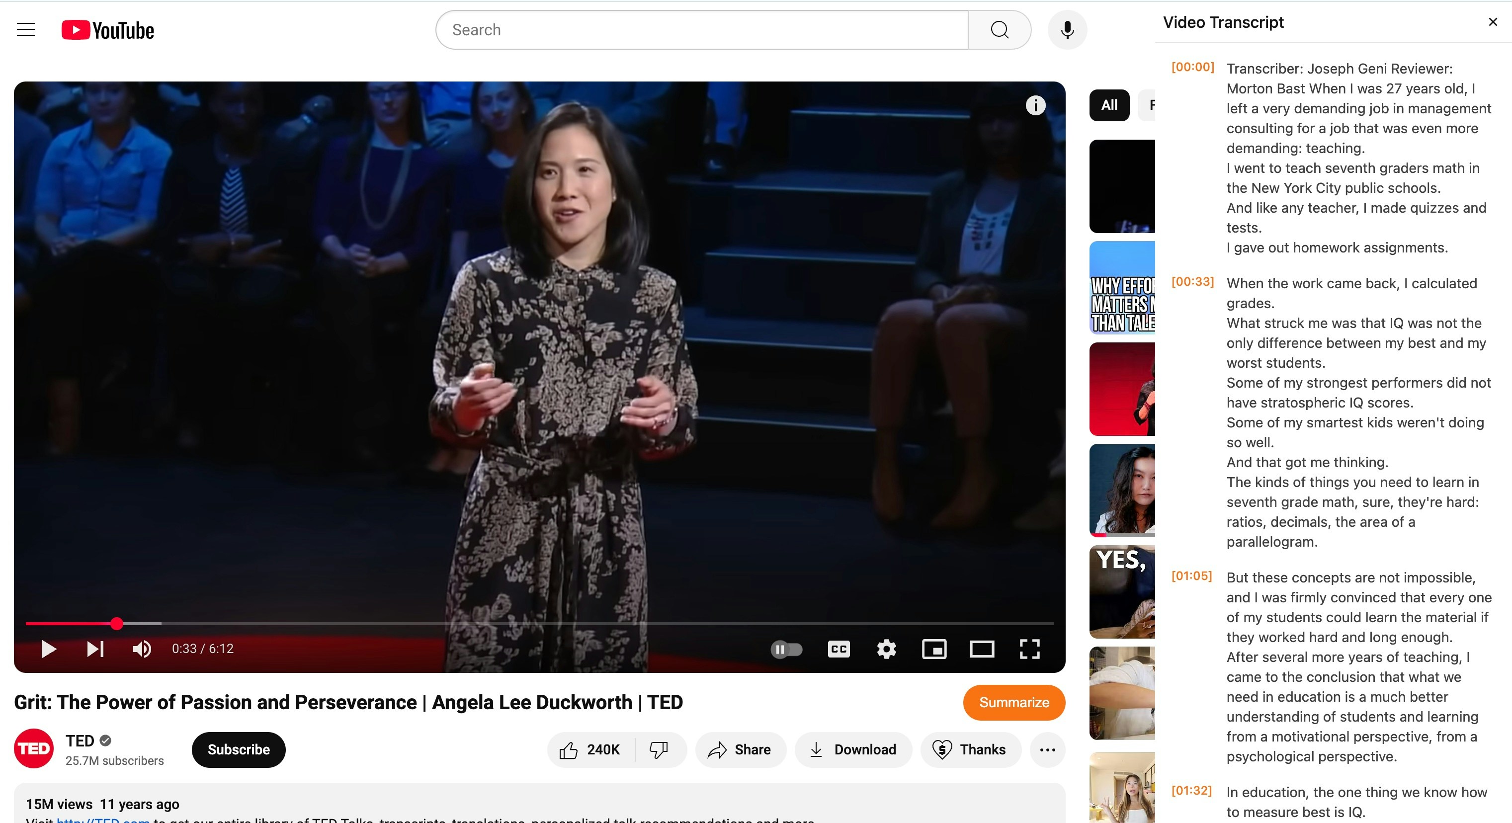Viewport: 1512px width, 823px height.
Task: Click the orange Summarize button
Action: [x=1013, y=702]
